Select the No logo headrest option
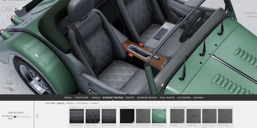 177,116
